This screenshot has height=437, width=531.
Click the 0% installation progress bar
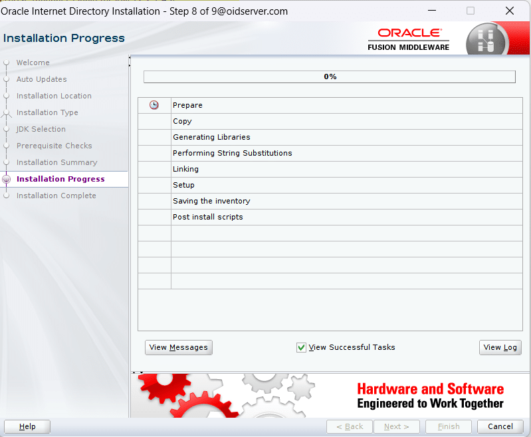tap(330, 77)
